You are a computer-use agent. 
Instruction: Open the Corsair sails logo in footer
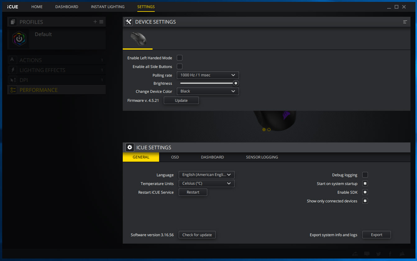(x=402, y=254)
